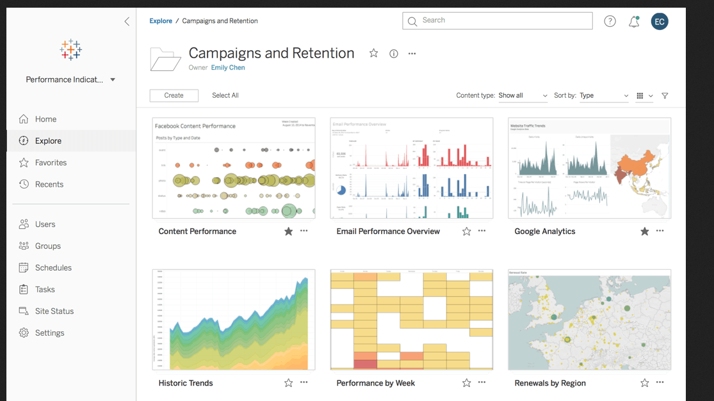The image size is (714, 401).
Task: Favorite the Campaigns and Retention project
Action: click(x=373, y=53)
